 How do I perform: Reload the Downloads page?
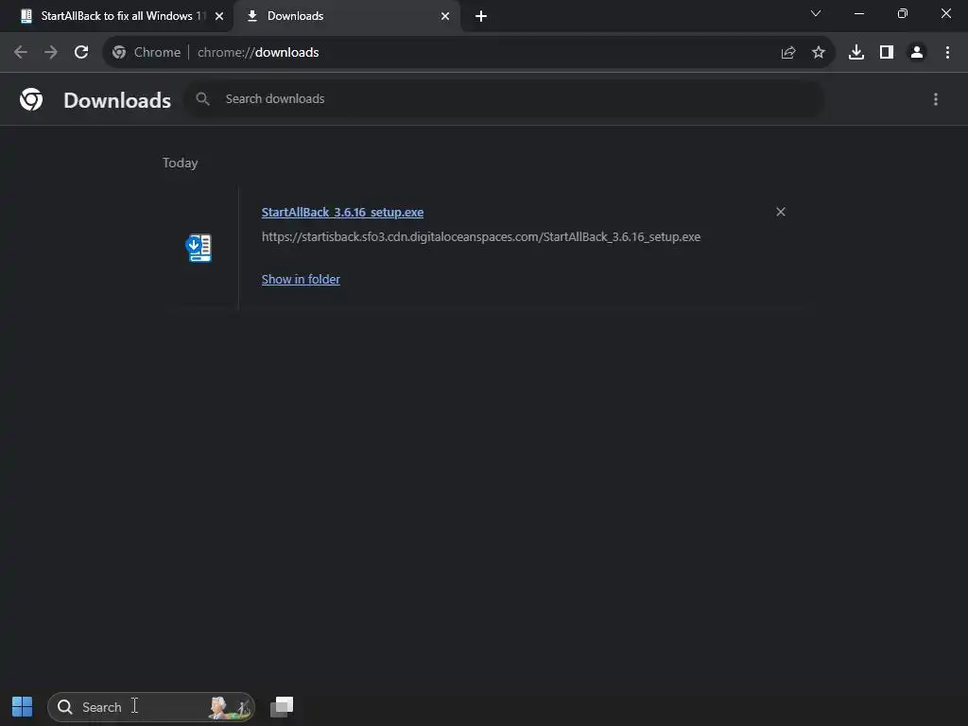pyautogui.click(x=81, y=53)
